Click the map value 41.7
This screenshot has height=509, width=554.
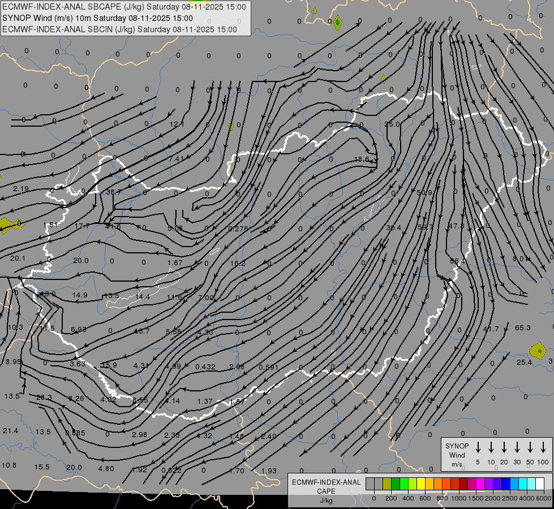(491, 329)
